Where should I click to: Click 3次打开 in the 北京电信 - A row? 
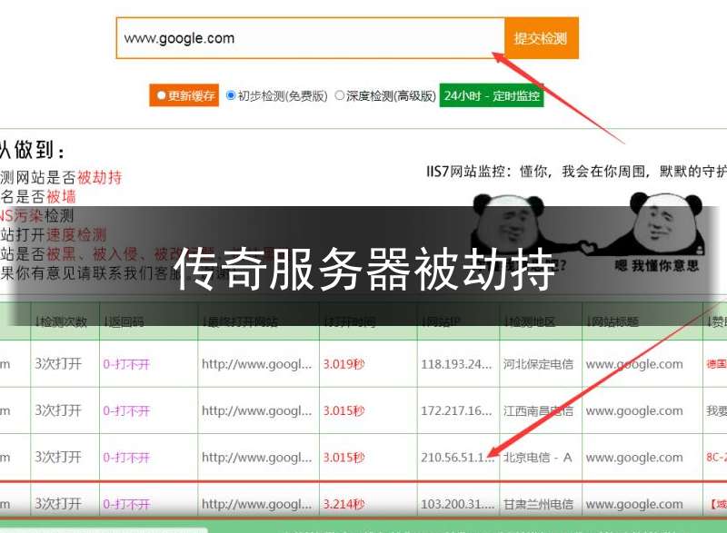58,457
